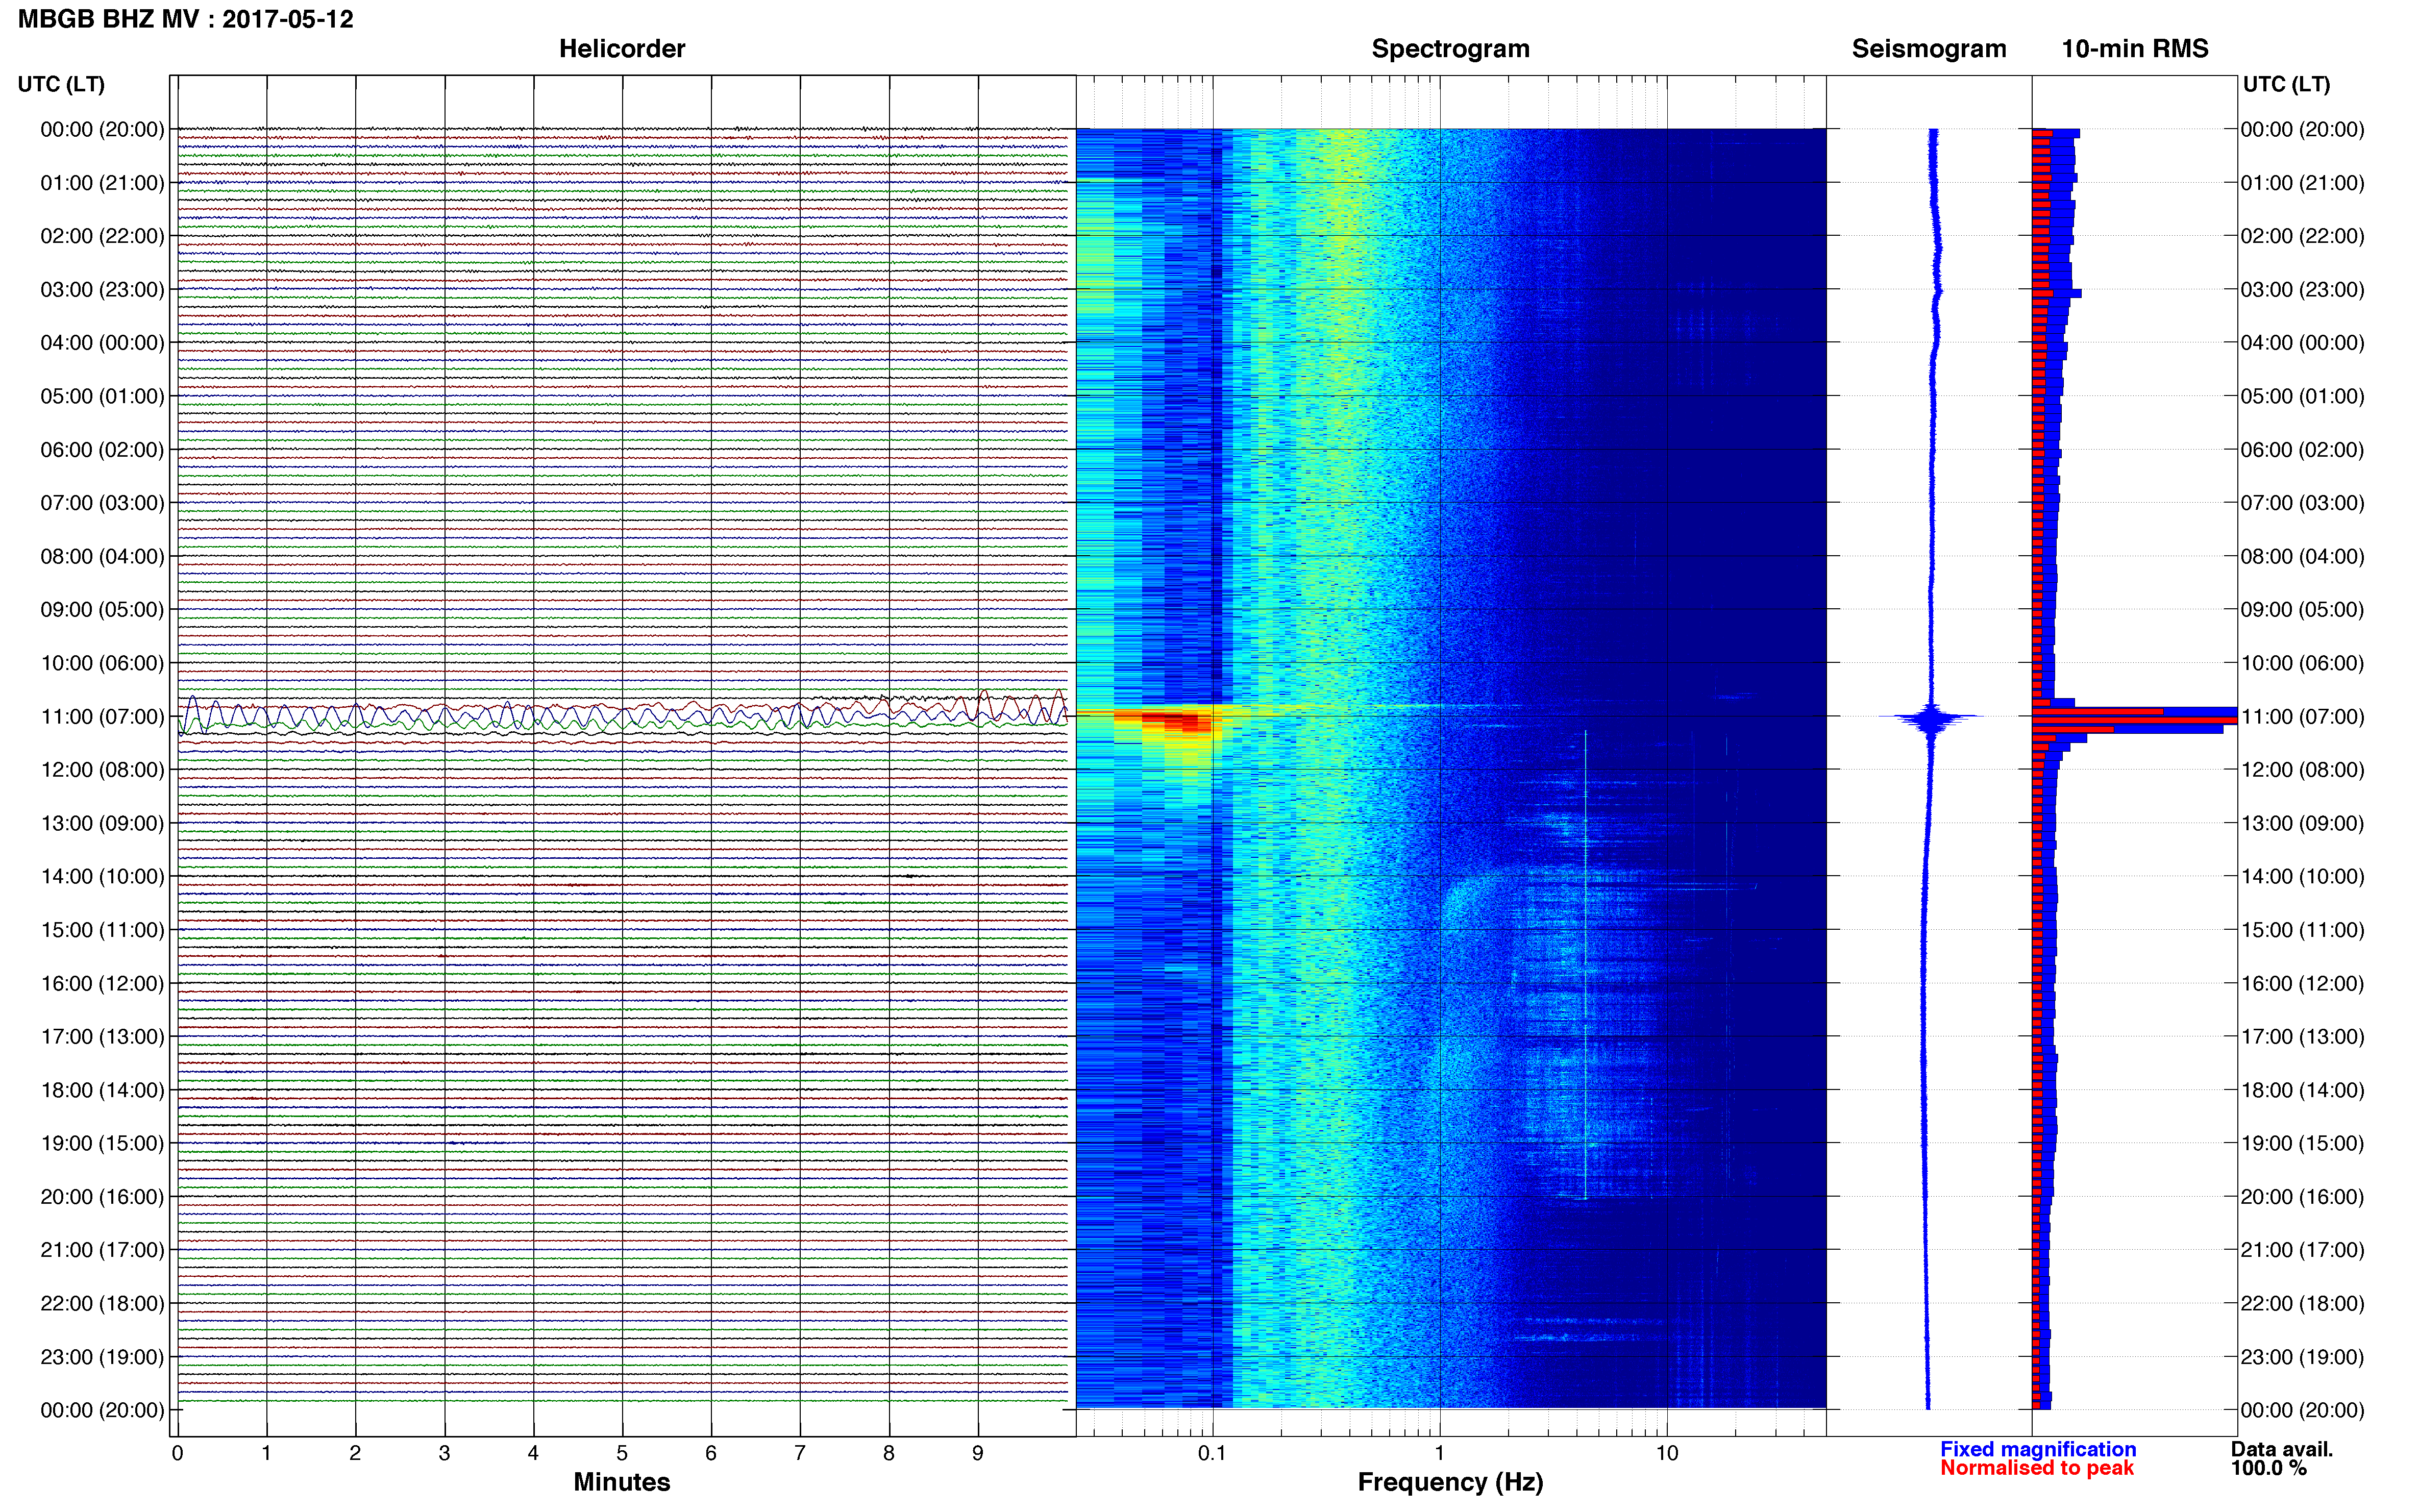Click the 5 tick on Minutes axis

[622, 1453]
